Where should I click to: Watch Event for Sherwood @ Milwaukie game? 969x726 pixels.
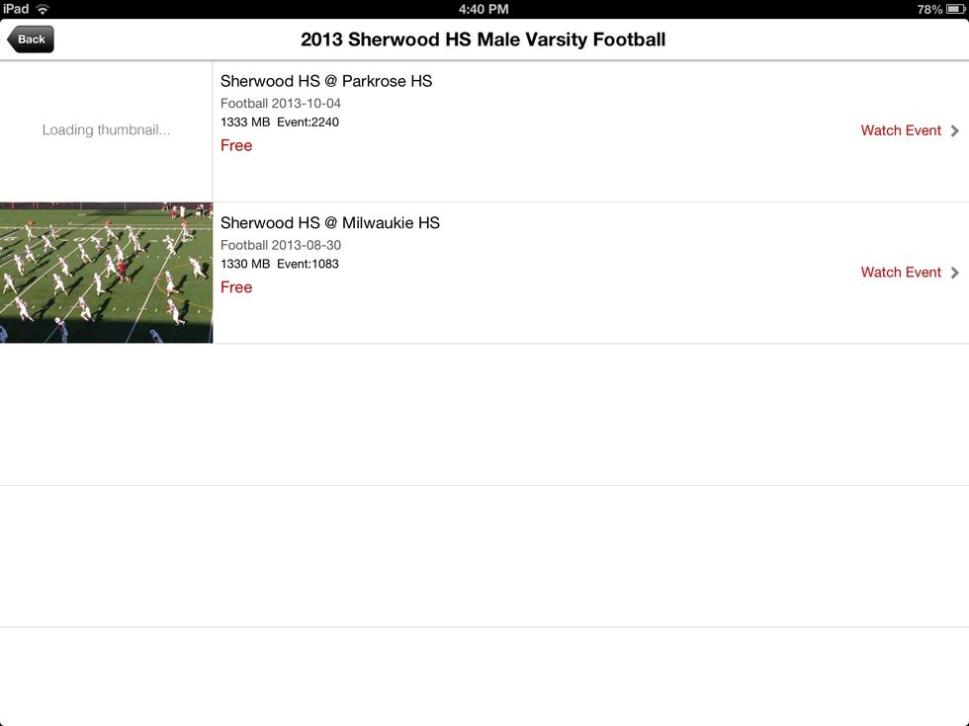click(x=901, y=273)
